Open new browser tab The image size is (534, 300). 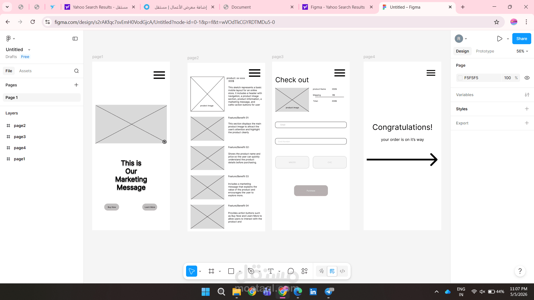coord(463,7)
